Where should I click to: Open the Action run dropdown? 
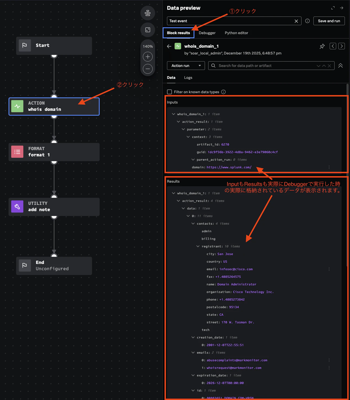tap(186, 66)
